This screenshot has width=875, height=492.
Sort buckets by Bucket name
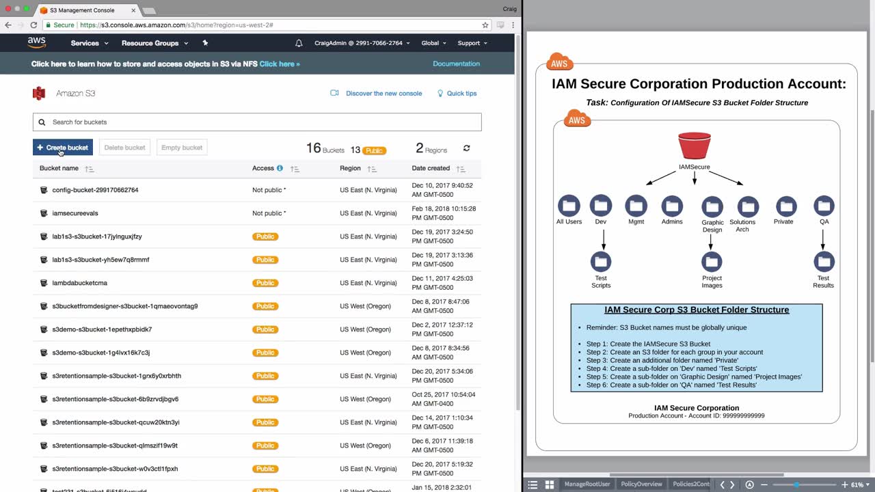(90, 169)
